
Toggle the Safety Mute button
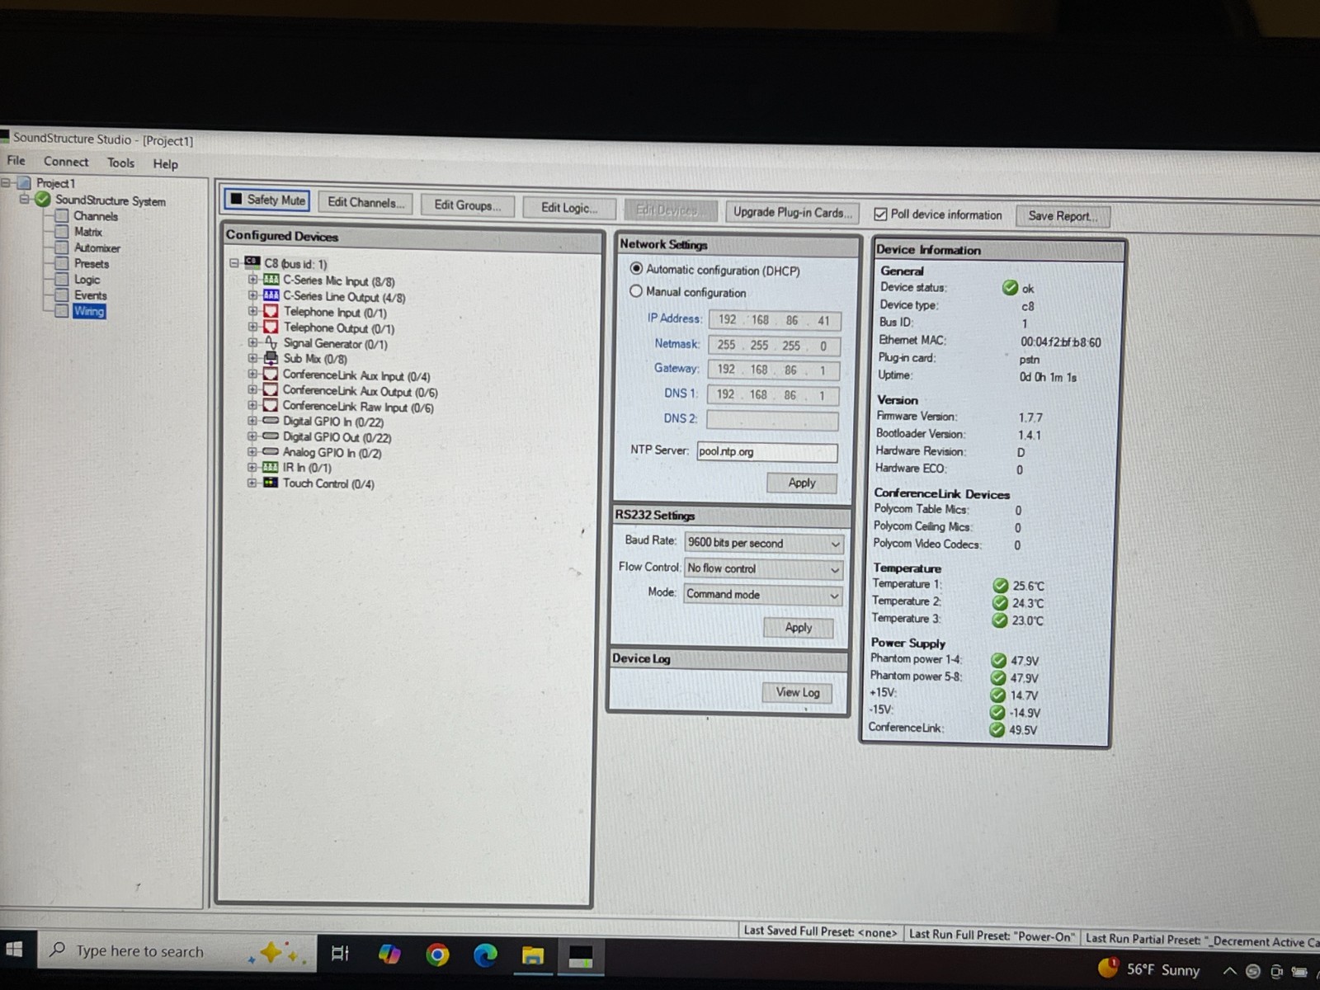tap(267, 200)
